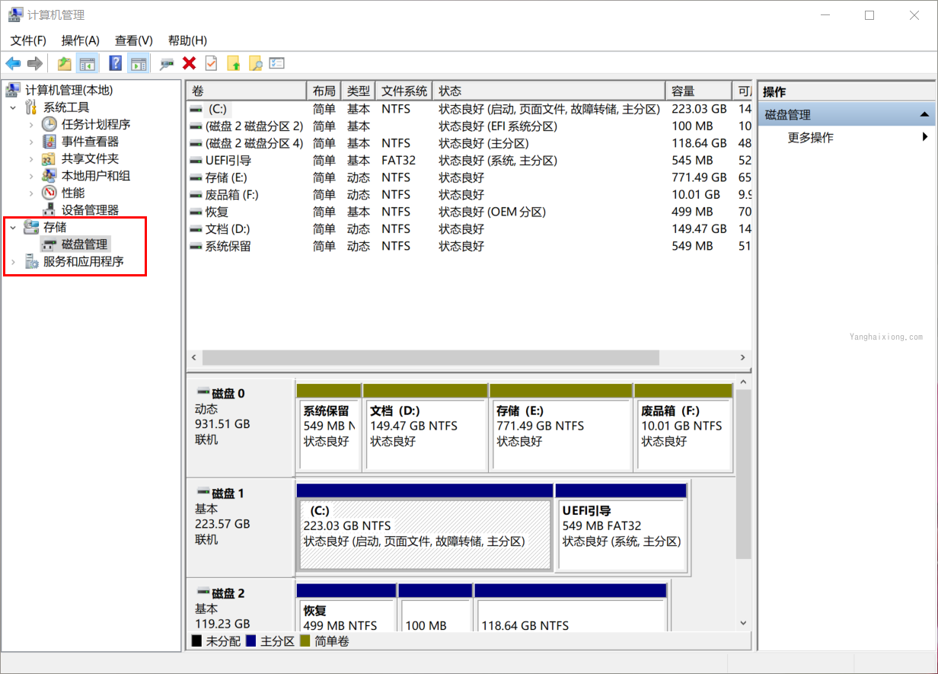Select Computer Management (计算机管理(本地)) root node
The image size is (938, 674).
click(x=69, y=90)
